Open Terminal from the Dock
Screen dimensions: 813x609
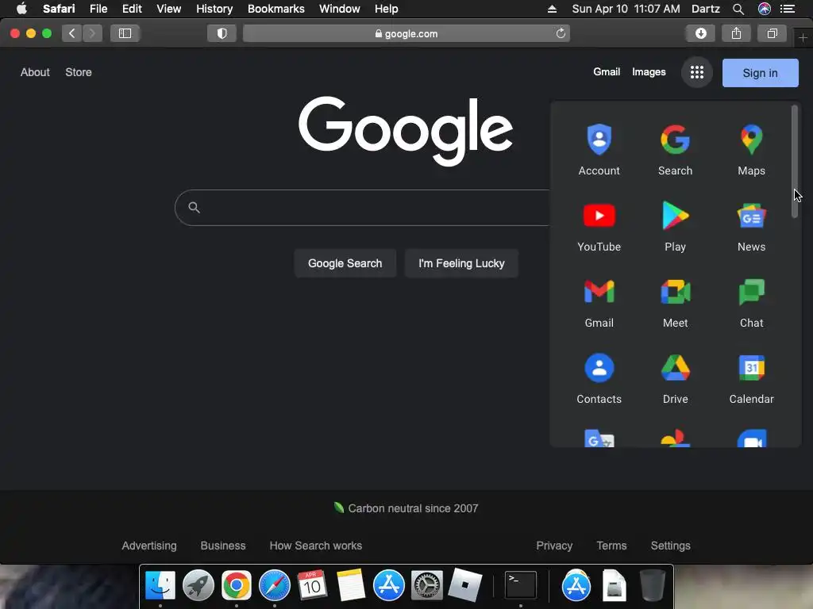point(521,585)
